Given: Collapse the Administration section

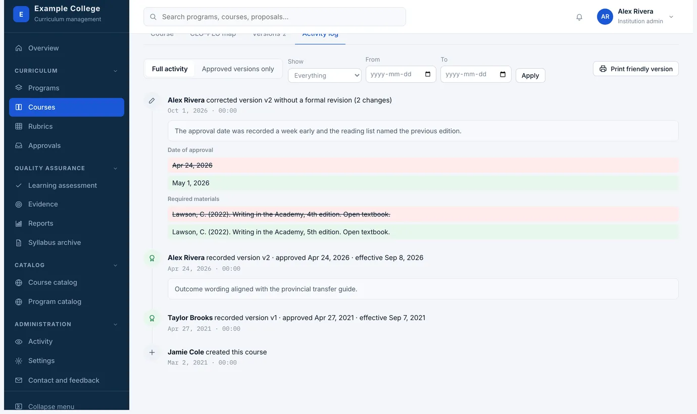Looking at the screenshot, I should [115, 324].
